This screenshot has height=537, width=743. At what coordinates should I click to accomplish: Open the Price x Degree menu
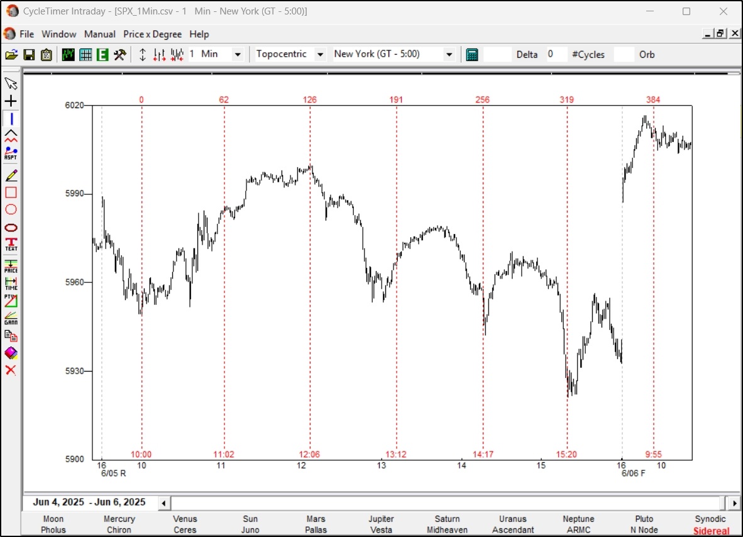[x=152, y=34]
